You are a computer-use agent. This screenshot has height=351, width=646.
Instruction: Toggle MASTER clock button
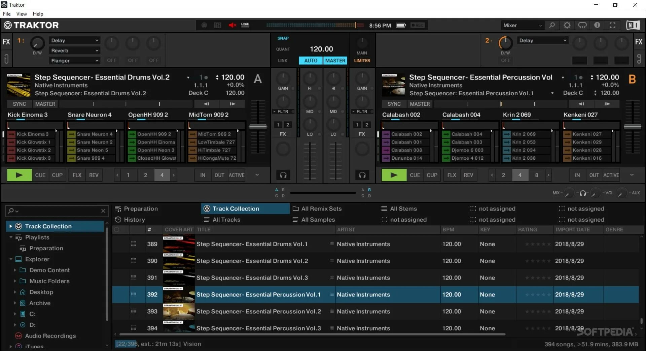[335, 61]
